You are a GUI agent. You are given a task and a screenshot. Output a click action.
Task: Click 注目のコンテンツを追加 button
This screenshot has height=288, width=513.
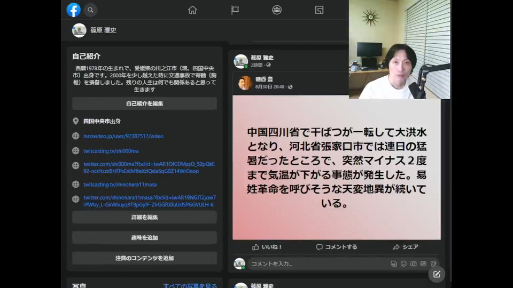click(144, 258)
